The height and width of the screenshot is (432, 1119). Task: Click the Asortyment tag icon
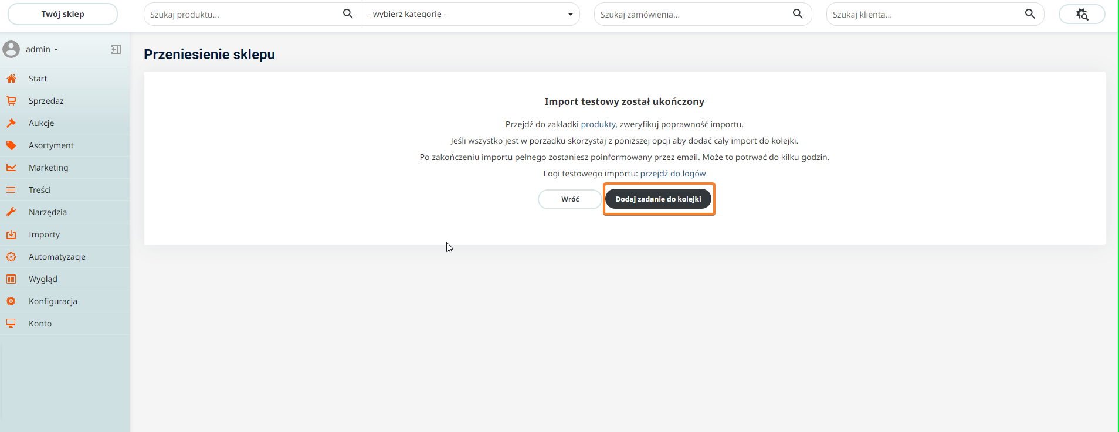(x=11, y=145)
